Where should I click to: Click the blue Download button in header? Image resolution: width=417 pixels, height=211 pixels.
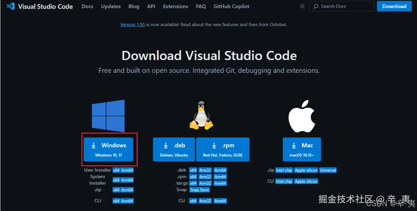click(394, 6)
